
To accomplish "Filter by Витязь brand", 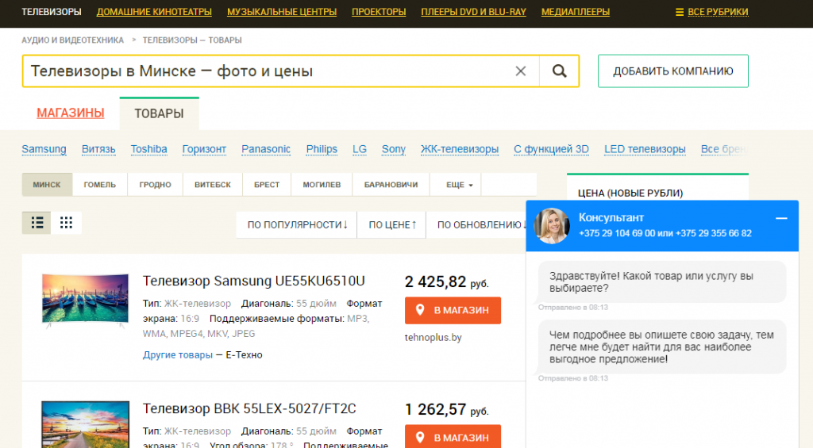I will (x=98, y=149).
